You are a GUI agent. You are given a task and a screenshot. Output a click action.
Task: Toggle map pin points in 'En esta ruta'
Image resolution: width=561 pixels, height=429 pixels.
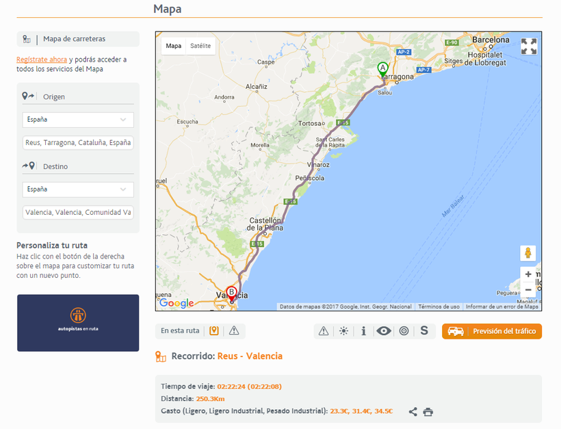214,331
